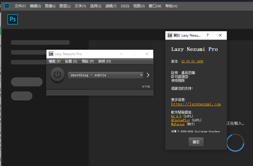
Task: Open the MuParser library link
Action: [x=178, y=124]
